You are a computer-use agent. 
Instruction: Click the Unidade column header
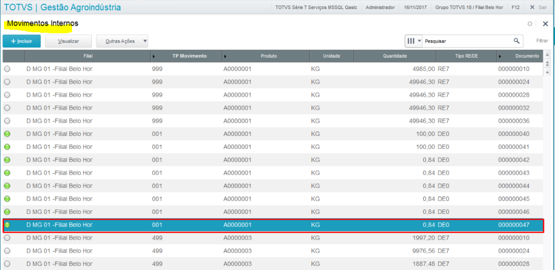click(331, 56)
